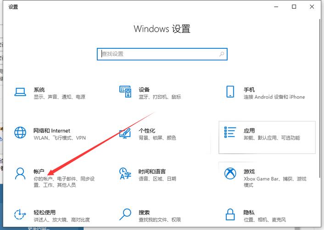
Task: Click the Personalization paintbrush icon
Action: [x=125, y=133]
